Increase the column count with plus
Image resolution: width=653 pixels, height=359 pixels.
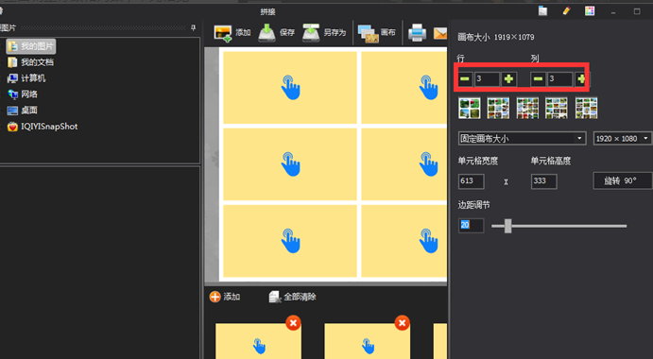pyautogui.click(x=581, y=78)
